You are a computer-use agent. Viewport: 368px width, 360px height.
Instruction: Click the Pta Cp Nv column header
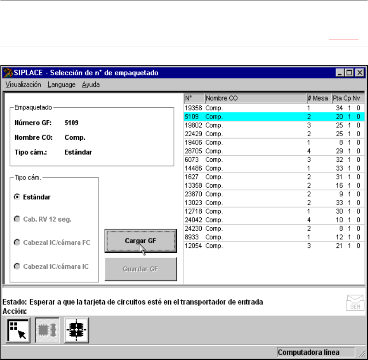(x=348, y=98)
